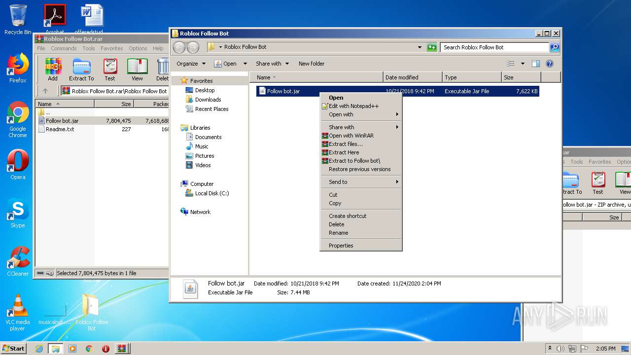Image resolution: width=631 pixels, height=355 pixels.
Task: Select Local Disk (C:) in navigation pane
Action: [207, 193]
